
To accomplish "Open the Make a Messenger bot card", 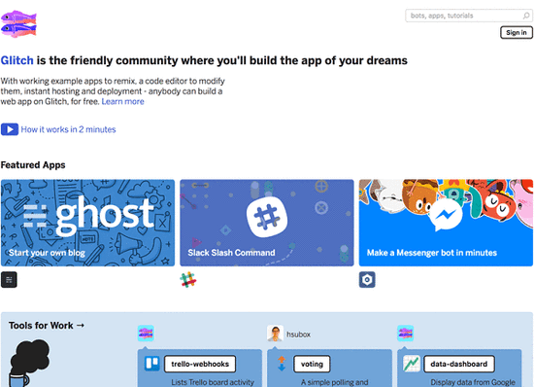I will [446, 223].
